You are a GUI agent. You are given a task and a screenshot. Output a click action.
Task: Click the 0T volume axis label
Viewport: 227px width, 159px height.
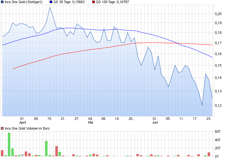click(217, 156)
